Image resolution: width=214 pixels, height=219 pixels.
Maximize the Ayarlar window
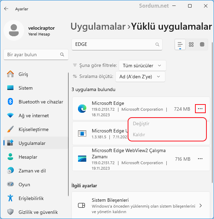(x=190, y=6)
